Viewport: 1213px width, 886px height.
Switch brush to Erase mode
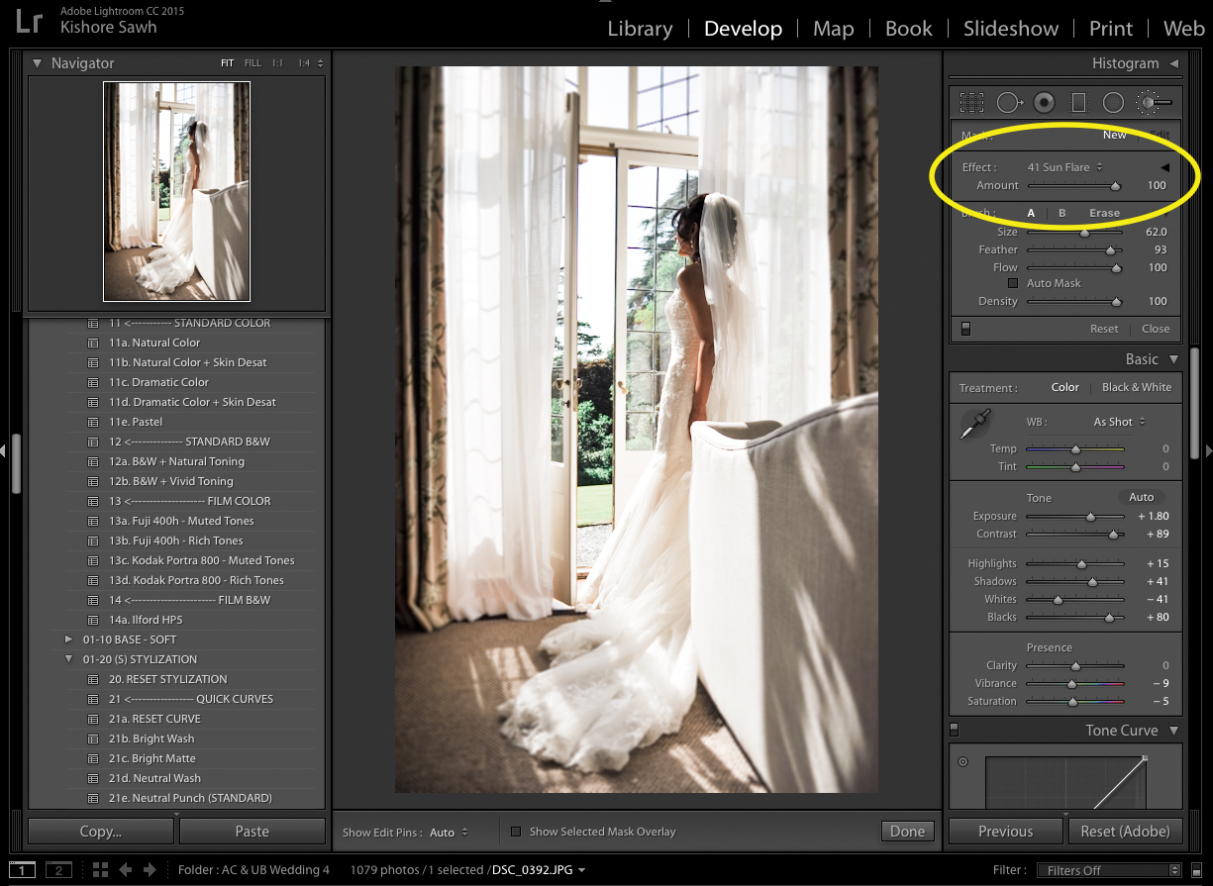(x=1104, y=213)
